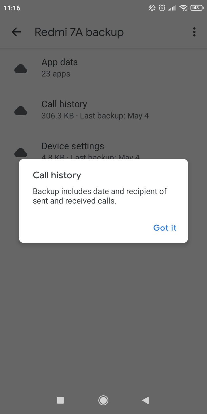Tap the Redmi 7A backup title
Viewport: 207px width, 414px height.
[79, 32]
